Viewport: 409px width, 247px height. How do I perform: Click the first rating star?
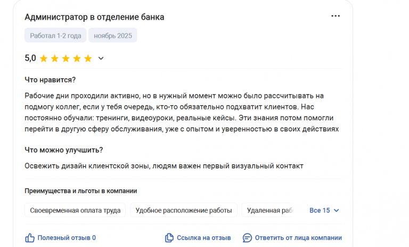44,59
